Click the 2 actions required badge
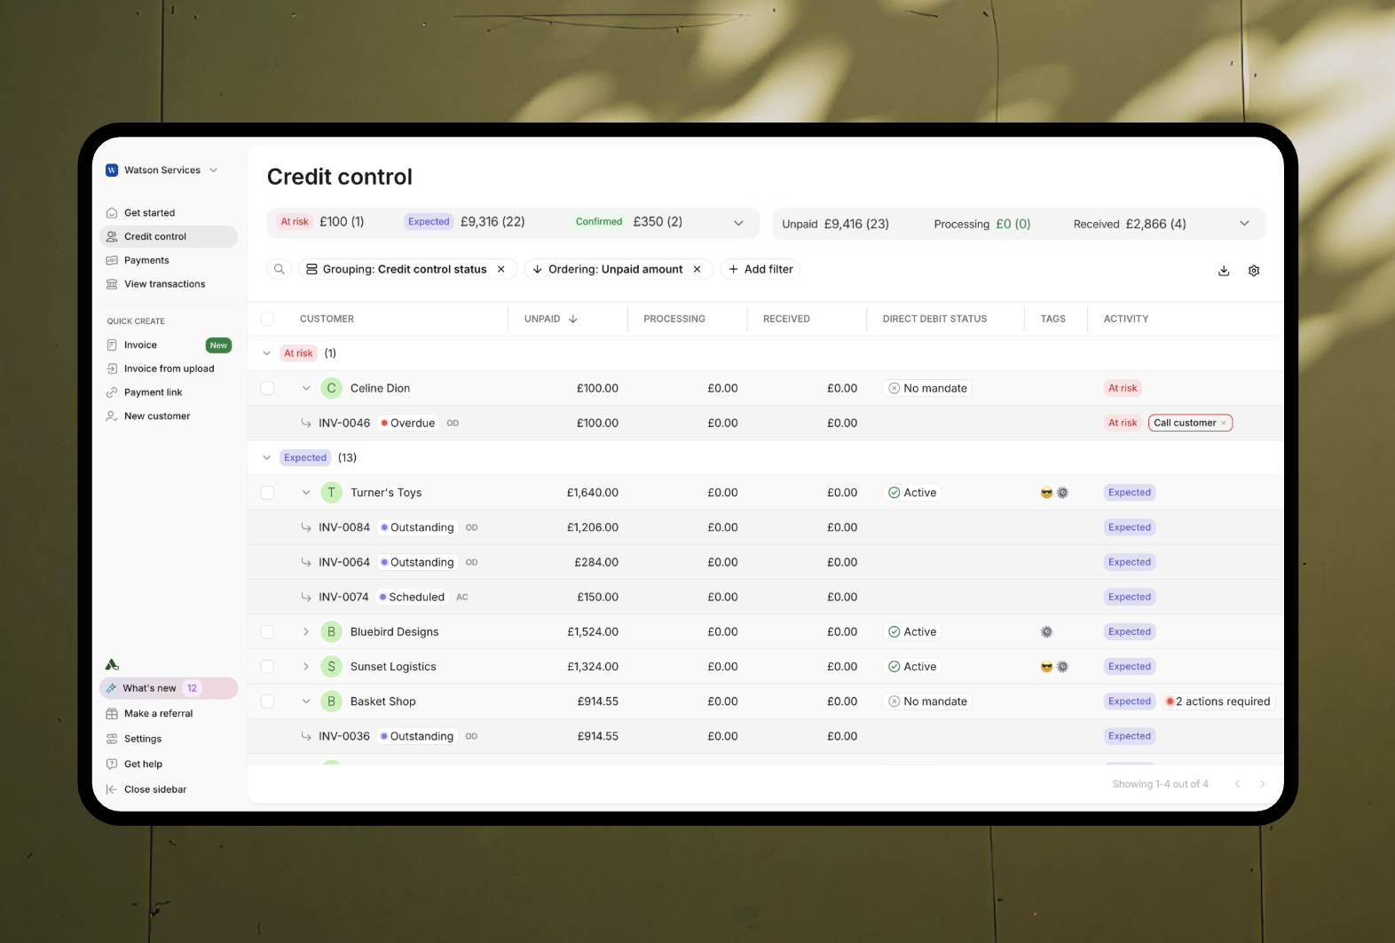This screenshot has height=943, width=1395. [x=1218, y=701]
